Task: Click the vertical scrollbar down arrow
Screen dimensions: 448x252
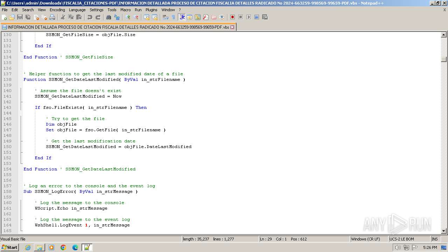Action: coord(444,231)
